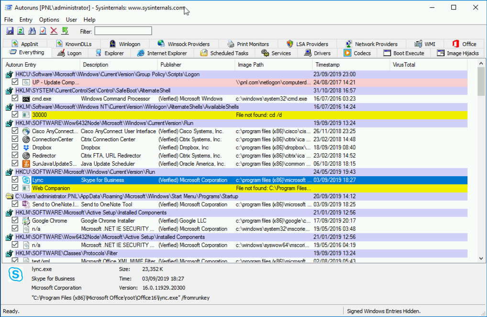This screenshot has height=317, width=487.
Task: Click the Redirector Citrix icon
Action: pos(26,156)
